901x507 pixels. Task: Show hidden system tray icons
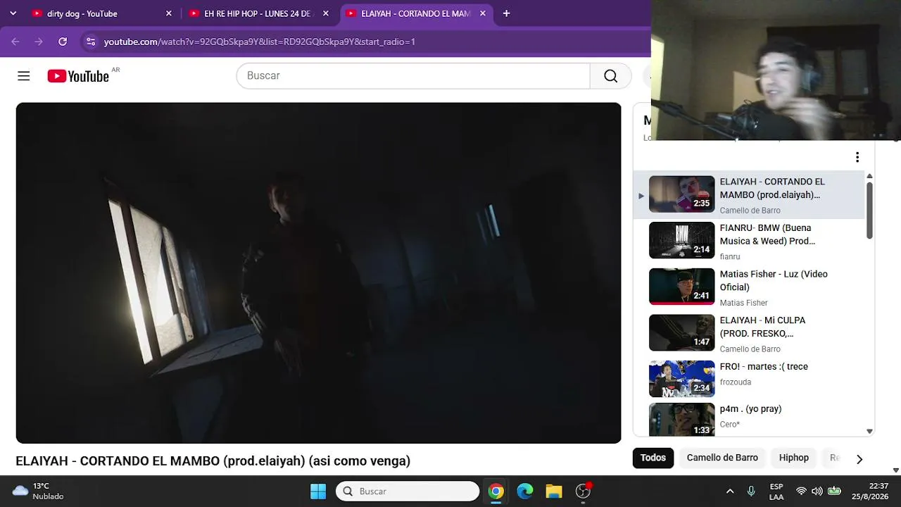pyautogui.click(x=730, y=492)
